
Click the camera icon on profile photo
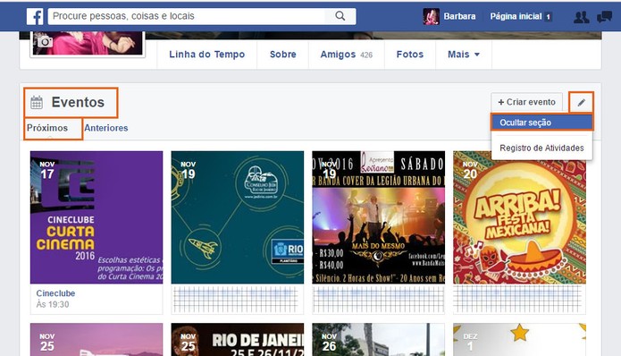[x=45, y=41]
